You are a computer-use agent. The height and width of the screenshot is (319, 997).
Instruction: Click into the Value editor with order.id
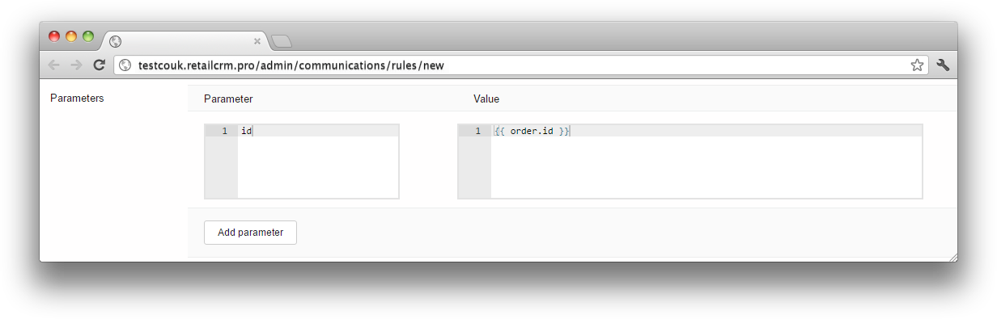coord(706,162)
